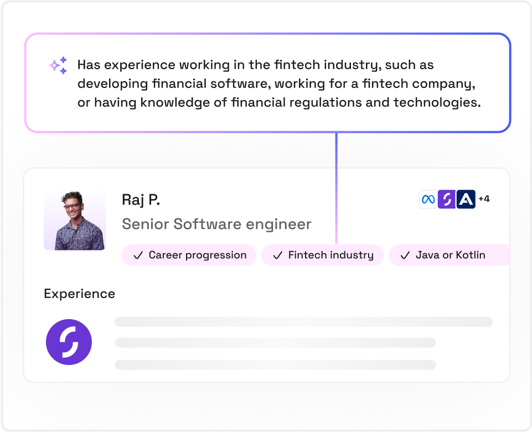Click the large purple S logo under Experience
Screen dimensions: 532x432
[69, 342]
